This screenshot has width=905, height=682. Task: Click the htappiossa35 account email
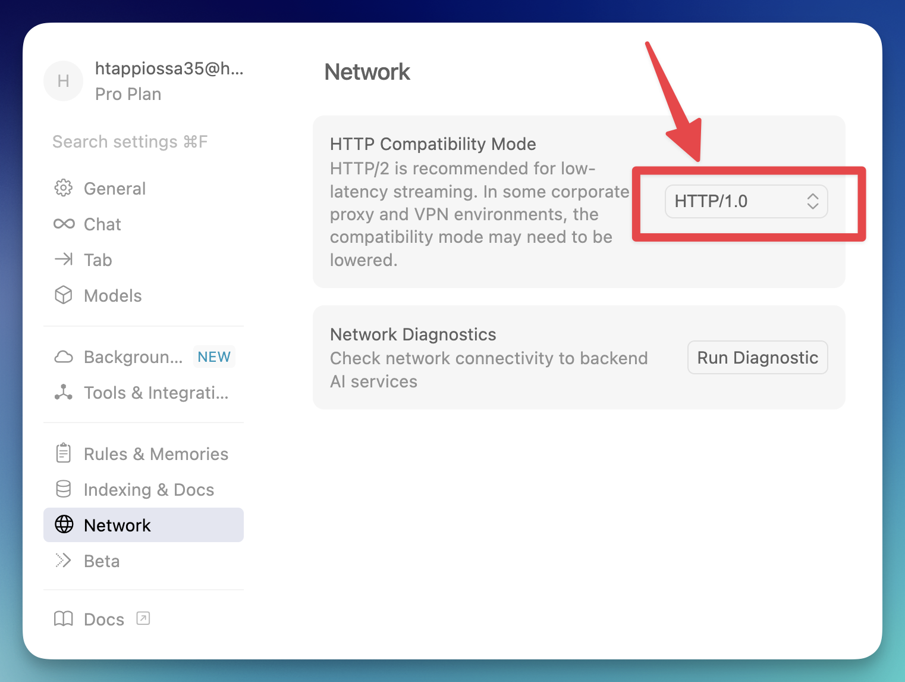click(169, 68)
